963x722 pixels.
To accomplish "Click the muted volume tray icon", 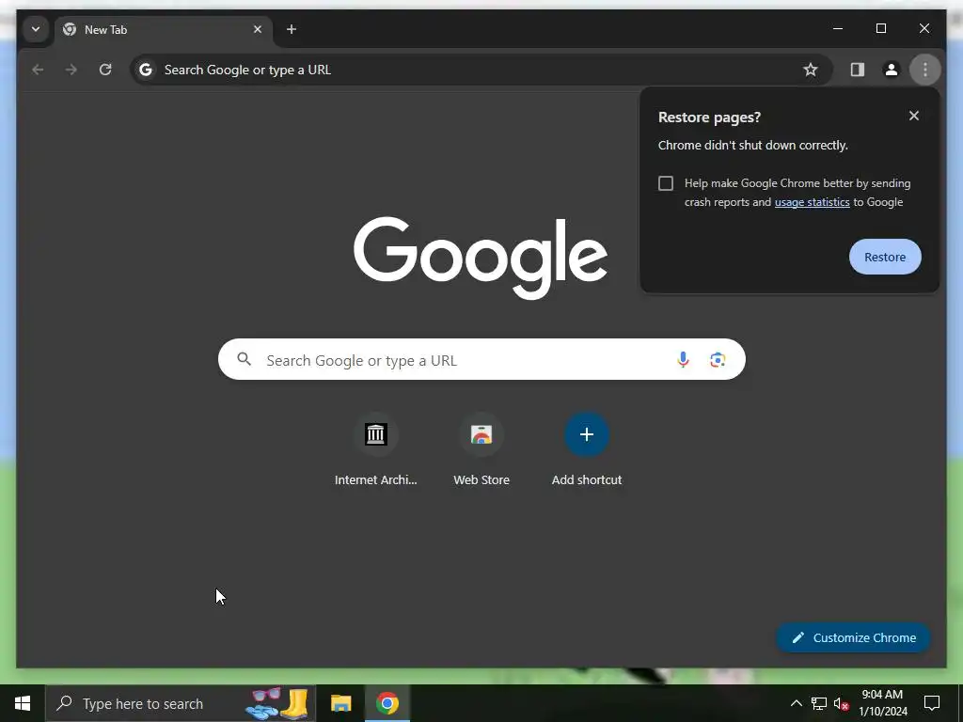I will pyautogui.click(x=842, y=703).
